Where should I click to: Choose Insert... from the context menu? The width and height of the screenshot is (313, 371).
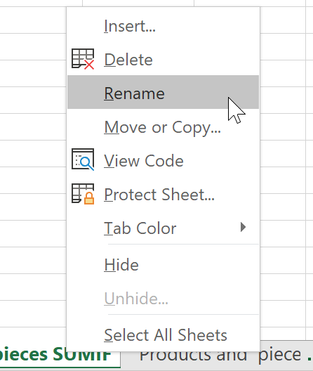click(163, 26)
